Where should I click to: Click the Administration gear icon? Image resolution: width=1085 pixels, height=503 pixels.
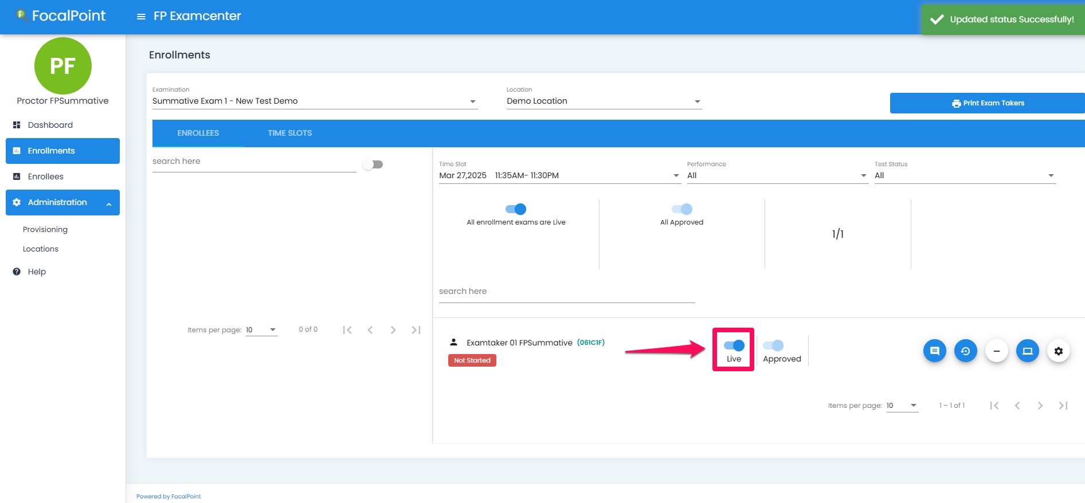click(17, 202)
